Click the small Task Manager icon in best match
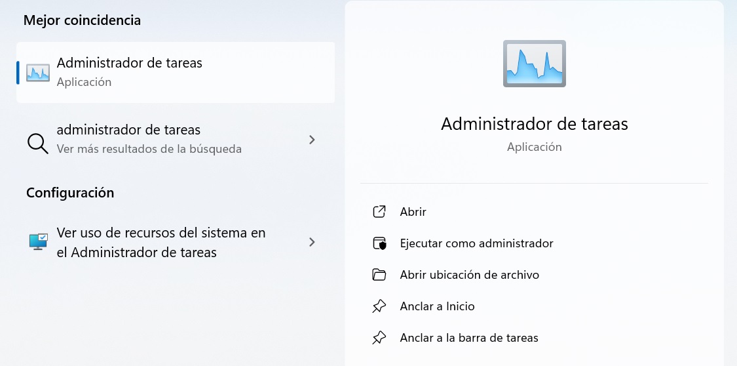 pos(38,73)
